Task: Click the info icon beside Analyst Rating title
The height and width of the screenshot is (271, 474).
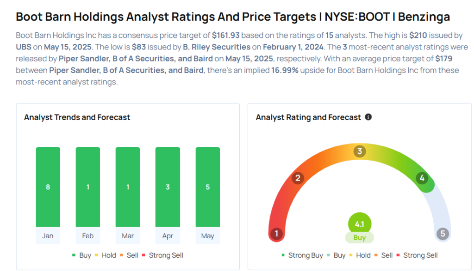Action: 368,117
